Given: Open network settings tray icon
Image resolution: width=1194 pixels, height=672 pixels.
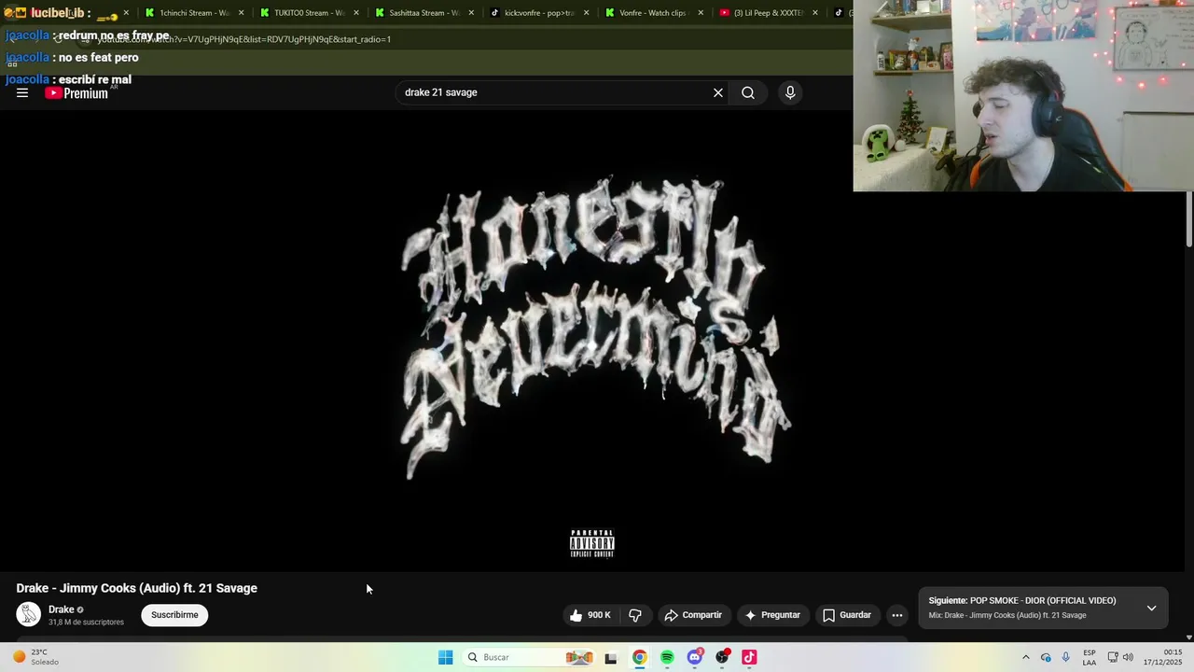Looking at the screenshot, I should [x=1113, y=657].
